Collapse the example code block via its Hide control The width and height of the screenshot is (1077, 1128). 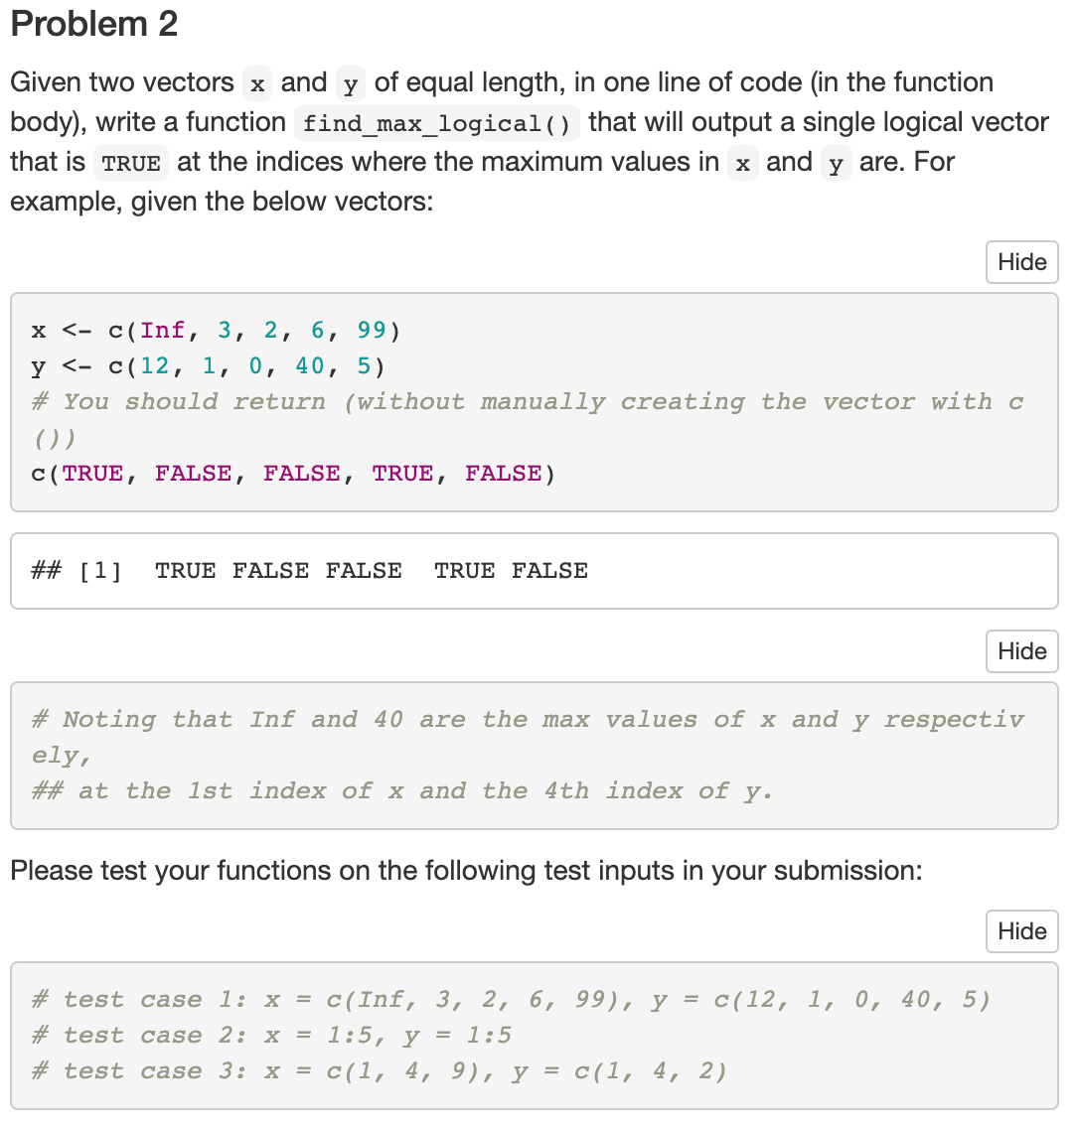[x=1021, y=262]
